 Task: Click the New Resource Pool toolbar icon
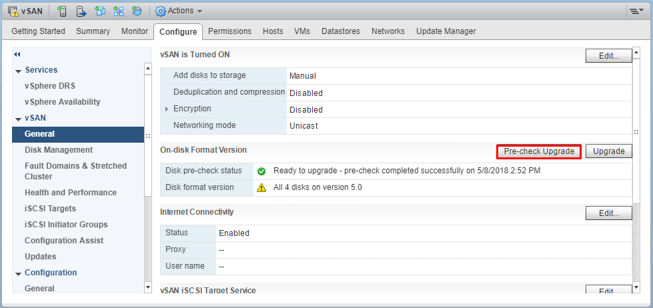pos(137,11)
